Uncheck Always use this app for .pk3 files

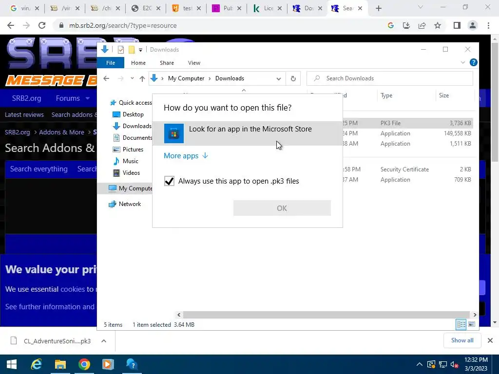coord(169,181)
